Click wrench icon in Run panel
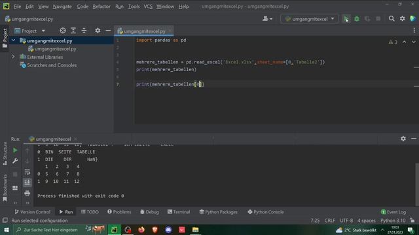 [15, 161]
